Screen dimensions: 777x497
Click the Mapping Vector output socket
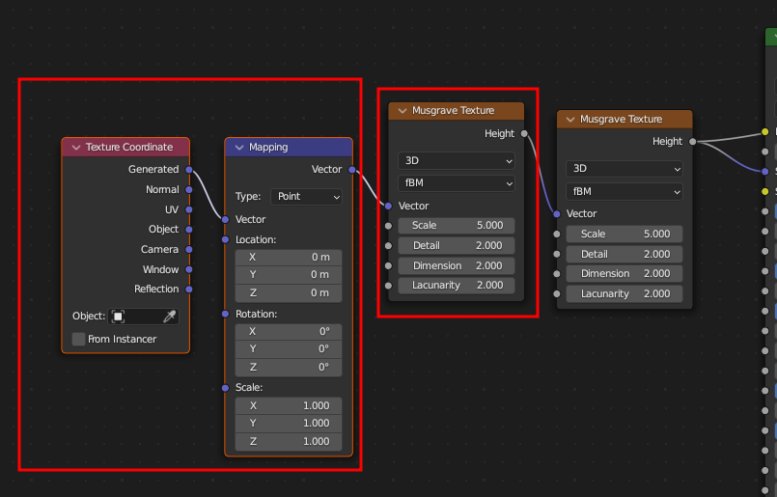click(352, 170)
